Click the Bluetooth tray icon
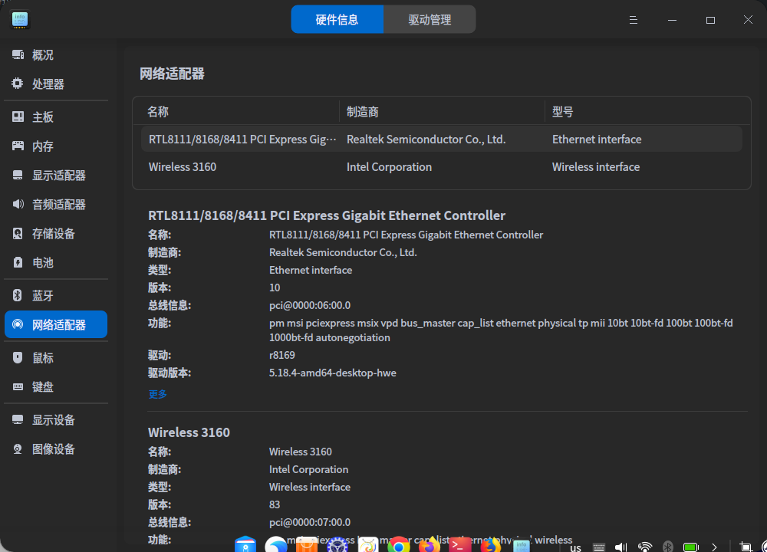This screenshot has height=552, width=767. tap(668, 547)
